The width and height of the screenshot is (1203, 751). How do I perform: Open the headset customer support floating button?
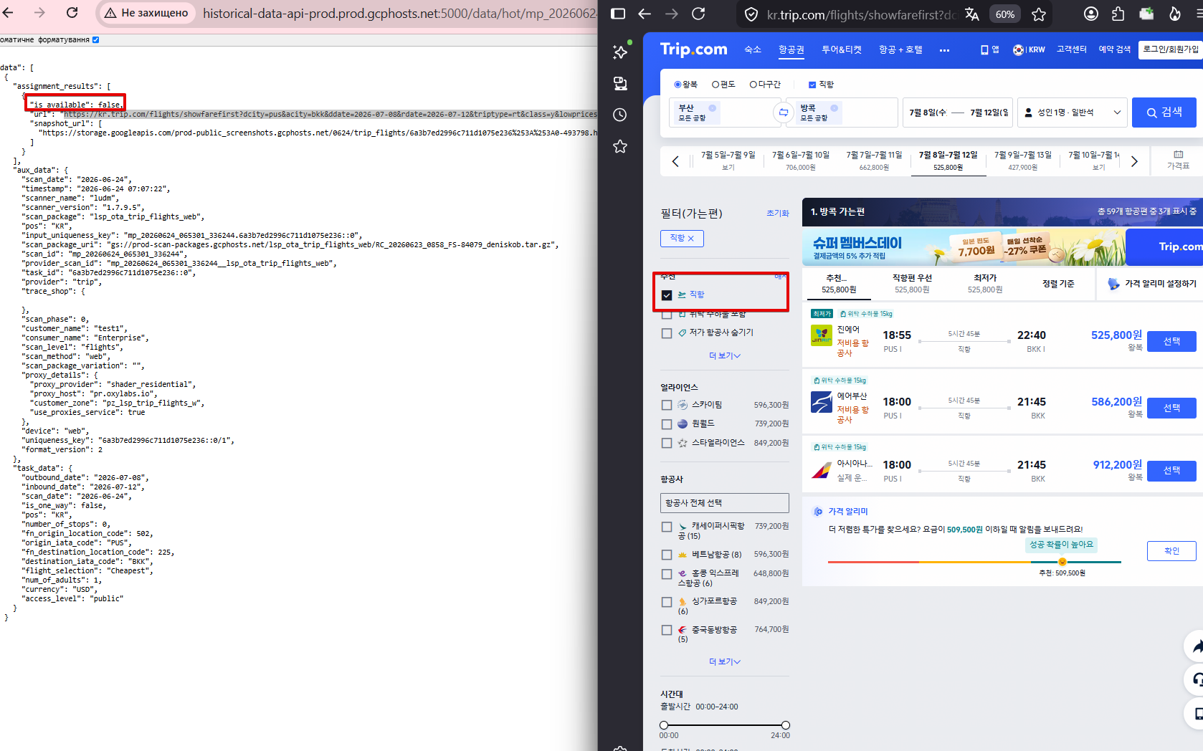1196,679
